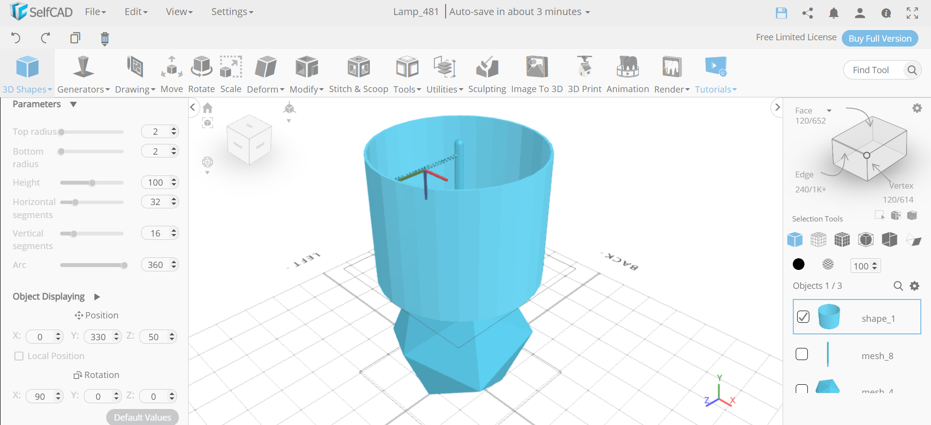Open the Utilities dropdown
The height and width of the screenshot is (425, 931).
445,74
